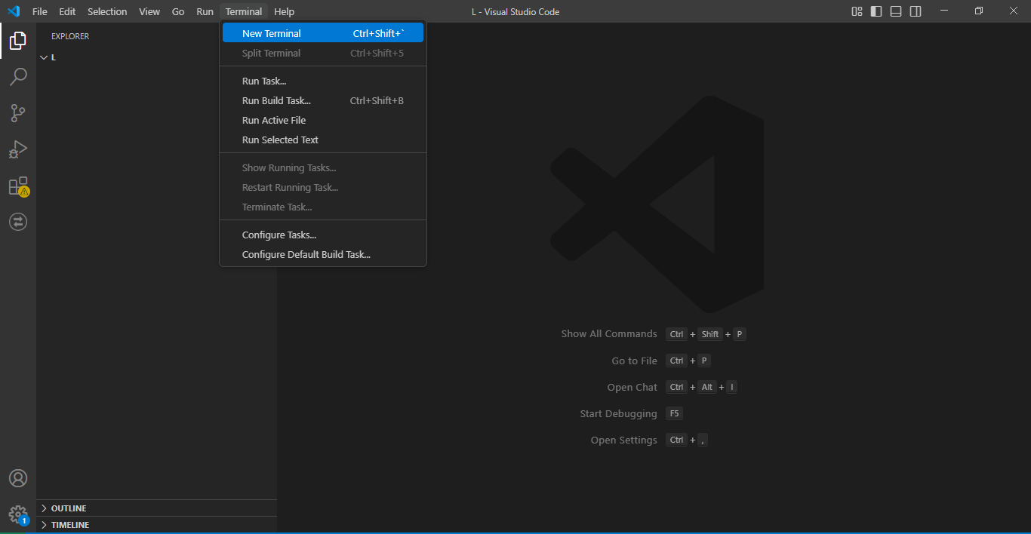
Task: Open the Manage gear icon
Action: point(18,514)
